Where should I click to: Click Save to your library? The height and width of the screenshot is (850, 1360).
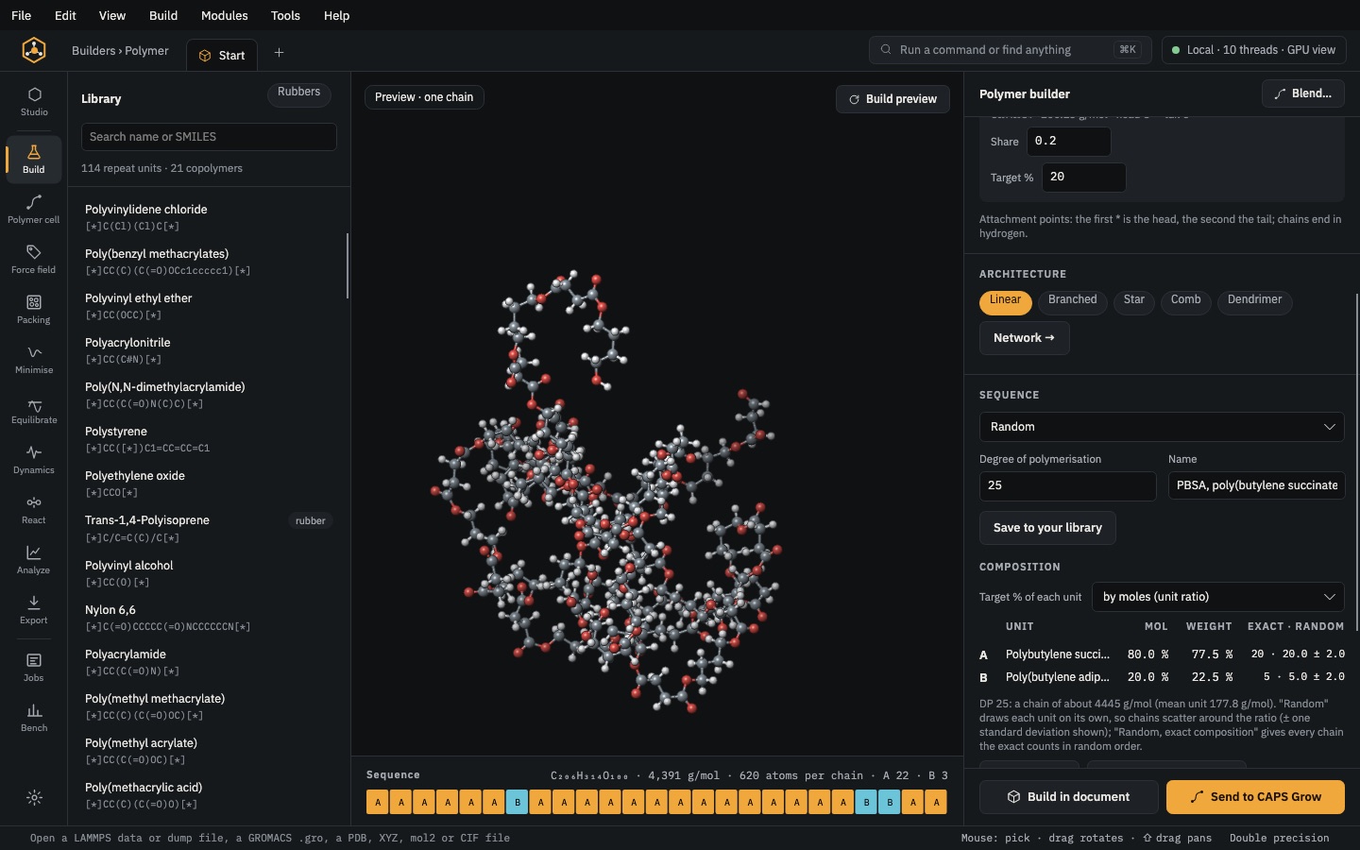(1047, 528)
